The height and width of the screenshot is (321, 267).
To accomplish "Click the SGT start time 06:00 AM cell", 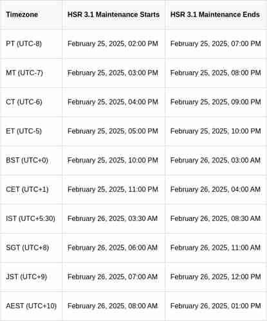I will click(113, 248).
